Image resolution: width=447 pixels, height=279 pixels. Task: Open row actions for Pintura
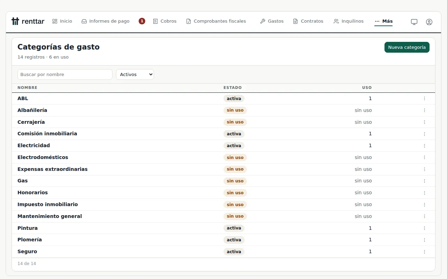pos(424,228)
